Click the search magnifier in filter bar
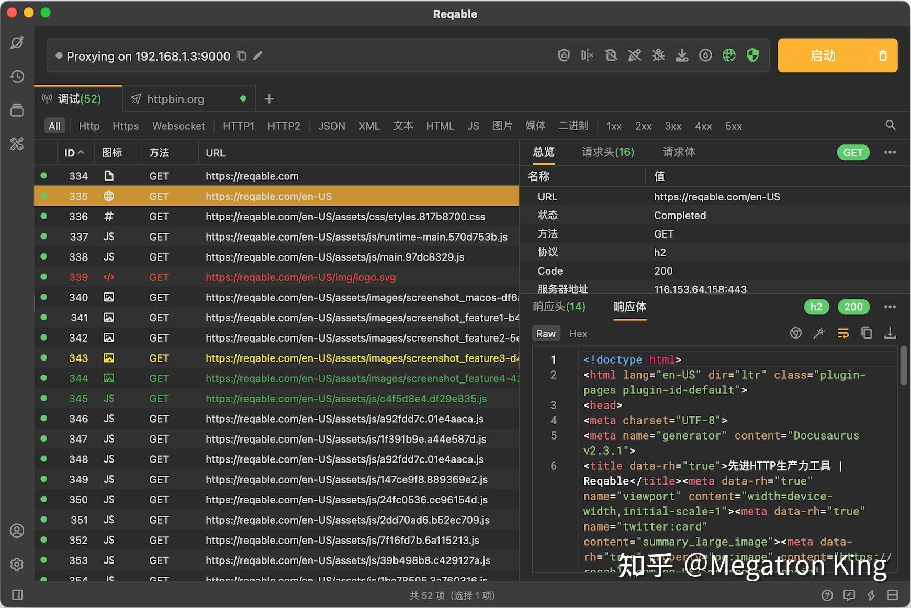Viewport: 911px width, 608px height. [x=891, y=125]
